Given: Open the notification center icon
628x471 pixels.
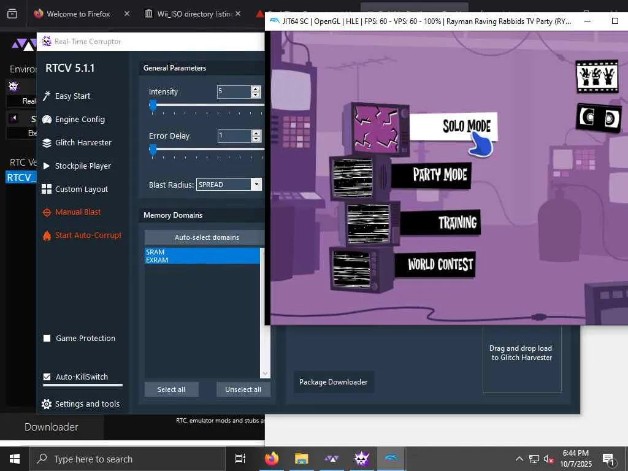Looking at the screenshot, I should tap(608, 459).
